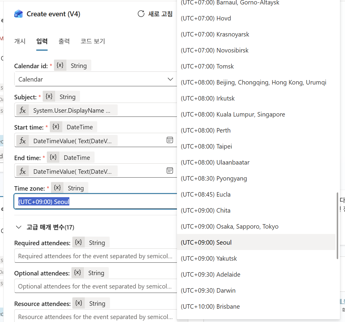Select (UTC+07:00) Tomsk time zone

(256, 66)
